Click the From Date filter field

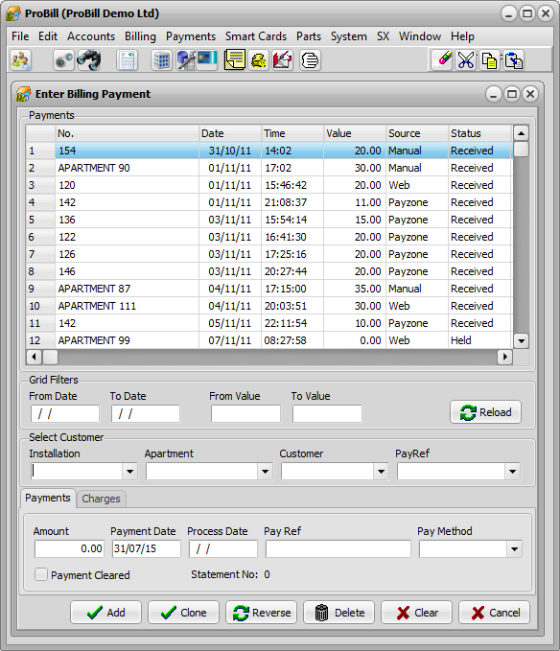[65, 413]
